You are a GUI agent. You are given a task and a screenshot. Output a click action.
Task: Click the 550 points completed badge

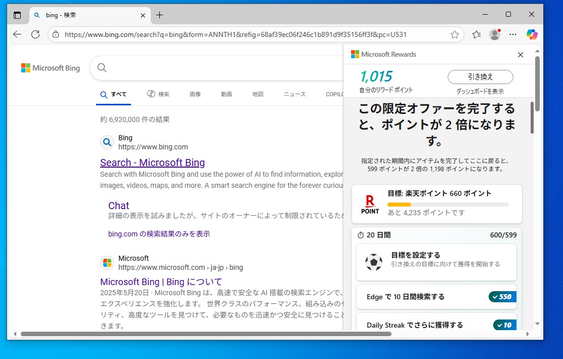(x=502, y=297)
